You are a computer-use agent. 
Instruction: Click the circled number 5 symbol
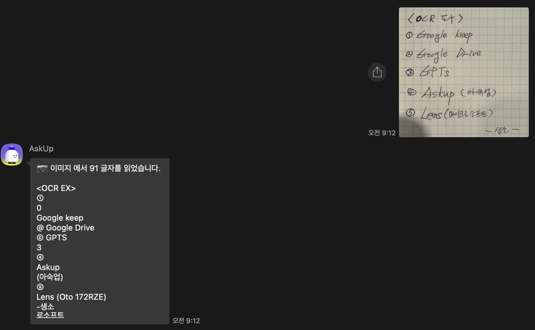coord(40,287)
